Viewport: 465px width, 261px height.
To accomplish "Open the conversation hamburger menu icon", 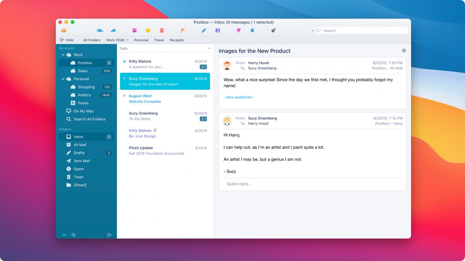I will tap(404, 51).
